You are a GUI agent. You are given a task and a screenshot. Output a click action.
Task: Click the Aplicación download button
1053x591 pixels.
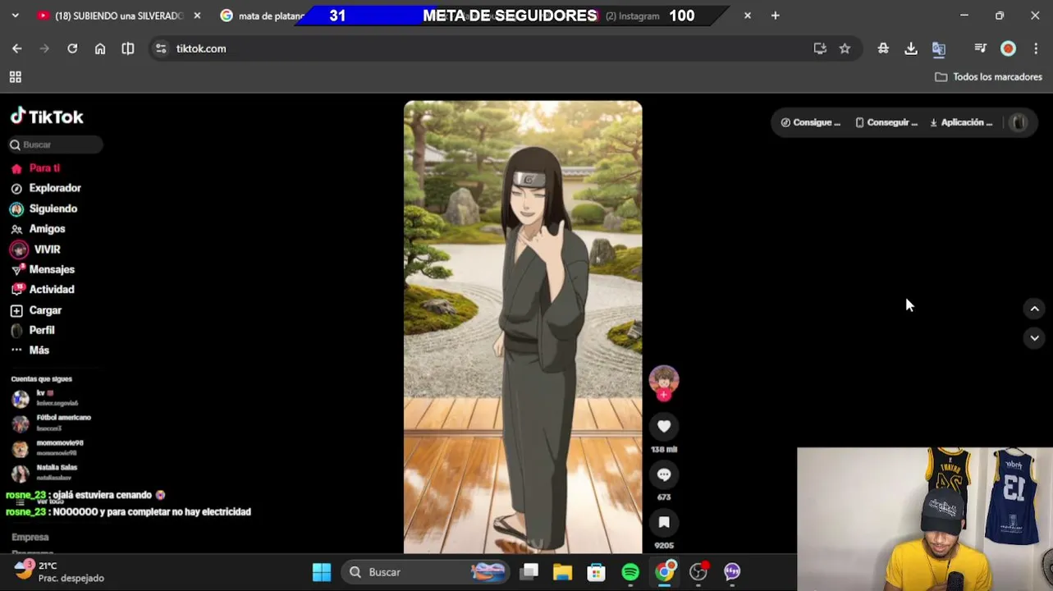click(961, 122)
